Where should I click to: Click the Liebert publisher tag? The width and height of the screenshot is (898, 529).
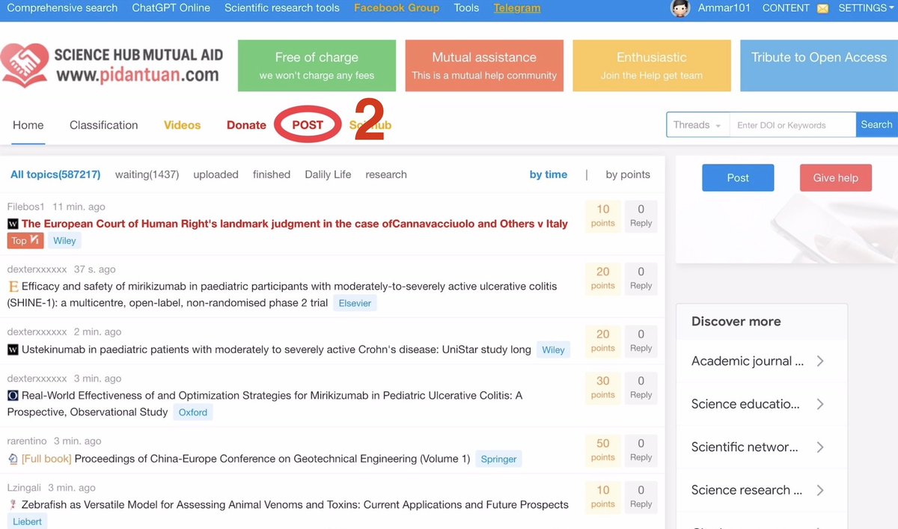click(28, 521)
